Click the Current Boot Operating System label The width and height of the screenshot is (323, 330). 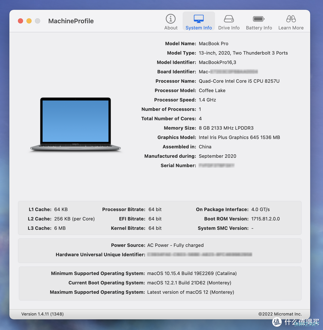(x=106, y=283)
